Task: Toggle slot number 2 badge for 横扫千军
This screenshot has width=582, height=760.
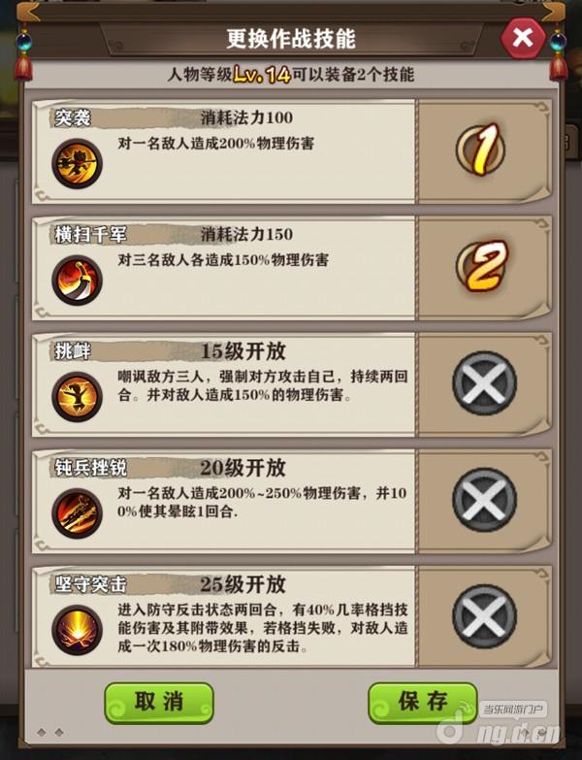Action: [482, 266]
